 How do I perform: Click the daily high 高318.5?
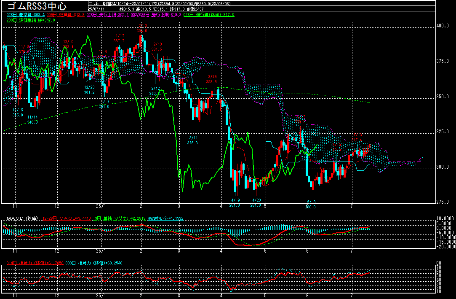[x=144, y=9]
